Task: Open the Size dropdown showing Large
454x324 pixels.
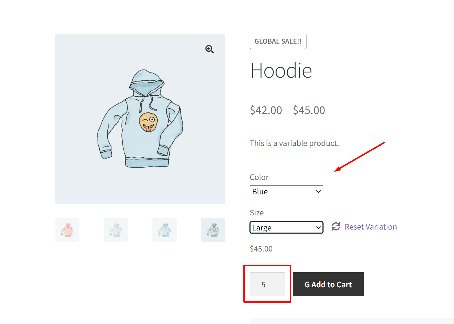Action: 286,227
